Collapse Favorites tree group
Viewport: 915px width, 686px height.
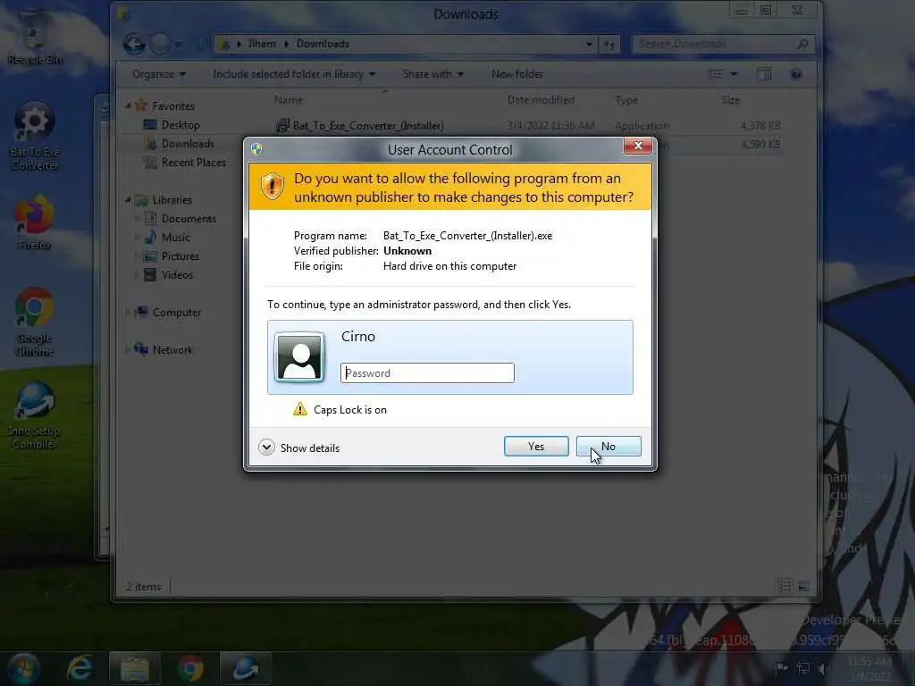128,105
